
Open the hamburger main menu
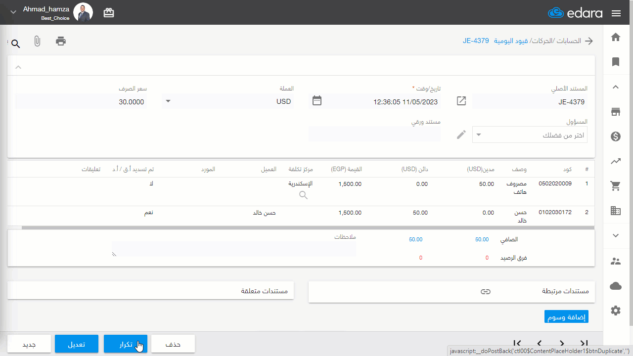coord(616,13)
